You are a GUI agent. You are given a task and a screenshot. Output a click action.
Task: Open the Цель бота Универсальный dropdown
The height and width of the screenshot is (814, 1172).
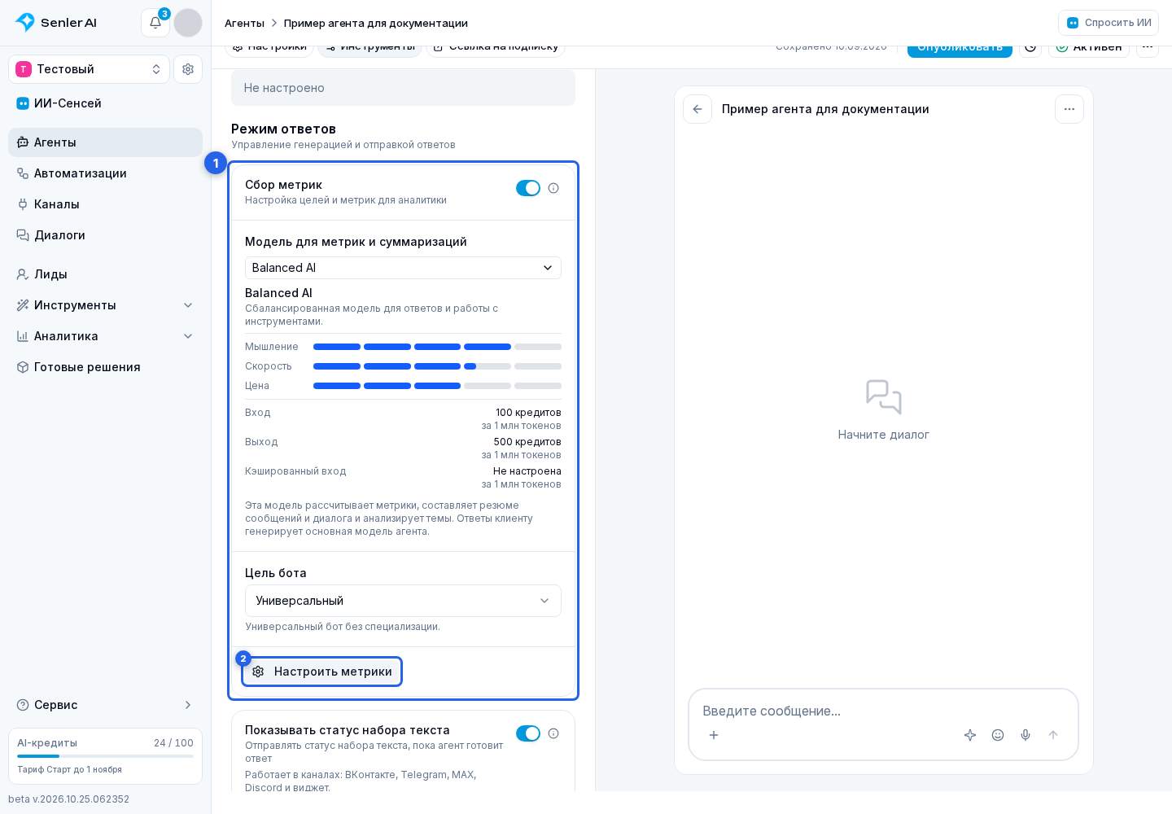(403, 601)
